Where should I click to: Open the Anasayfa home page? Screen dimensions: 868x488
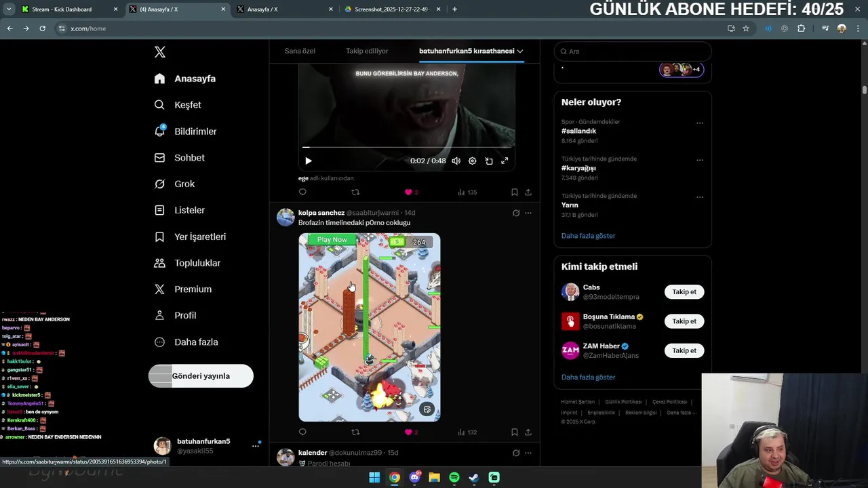coord(185,79)
